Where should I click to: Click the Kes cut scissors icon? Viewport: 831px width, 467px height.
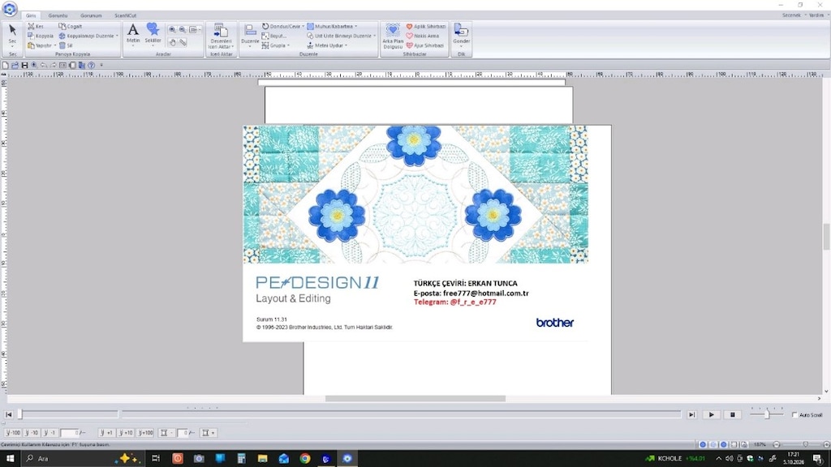pos(32,26)
